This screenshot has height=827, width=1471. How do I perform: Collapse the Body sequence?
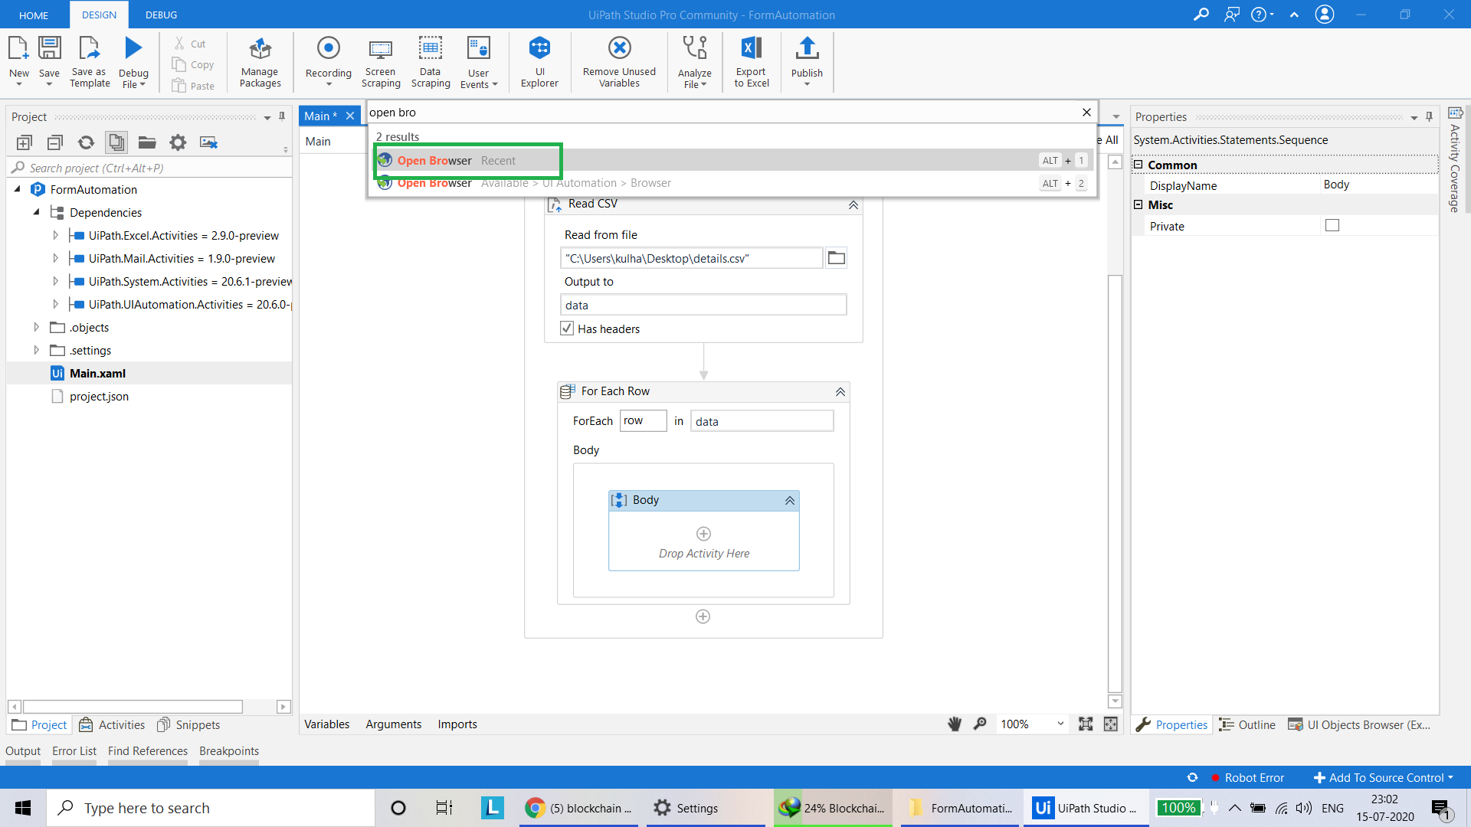coord(790,501)
